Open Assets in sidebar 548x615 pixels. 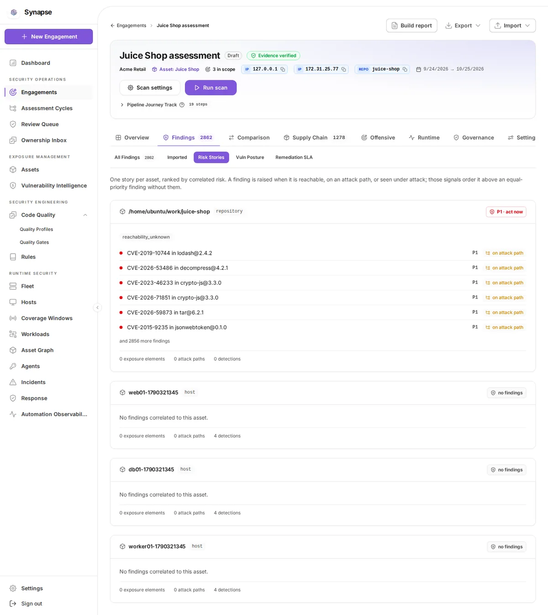[x=49, y=170]
